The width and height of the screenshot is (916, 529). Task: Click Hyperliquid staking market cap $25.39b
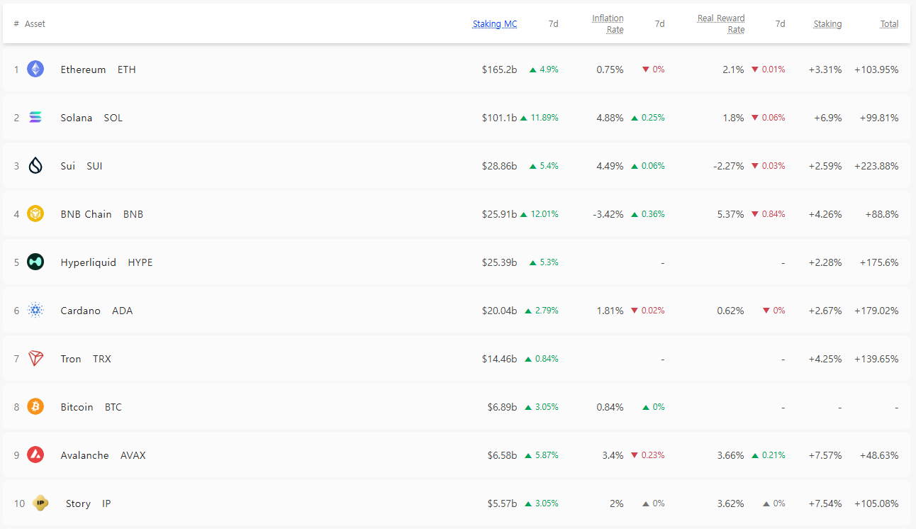click(500, 262)
